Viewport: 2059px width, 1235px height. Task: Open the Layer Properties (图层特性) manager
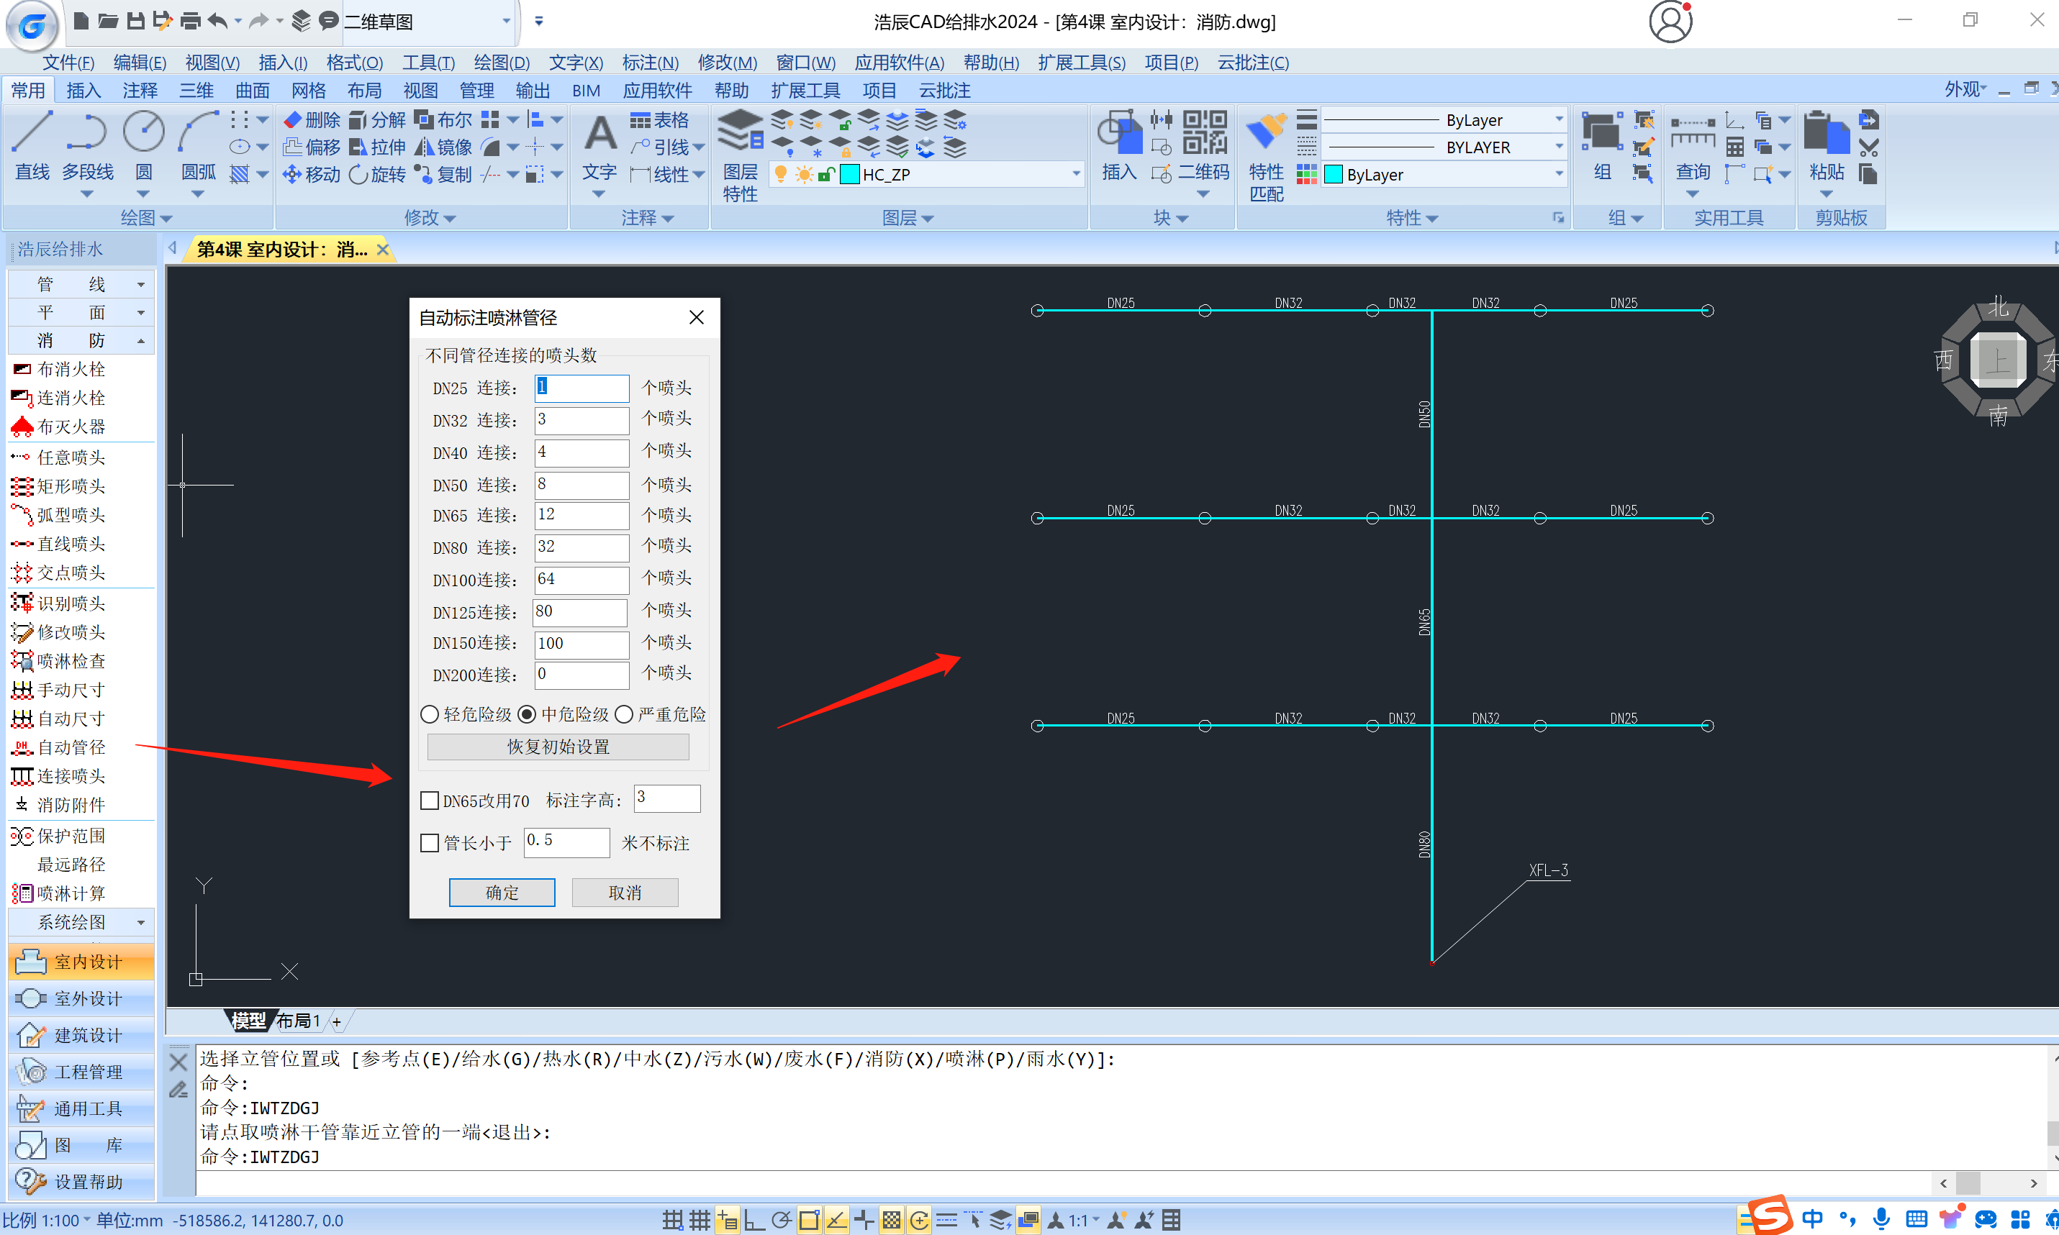pos(739,135)
